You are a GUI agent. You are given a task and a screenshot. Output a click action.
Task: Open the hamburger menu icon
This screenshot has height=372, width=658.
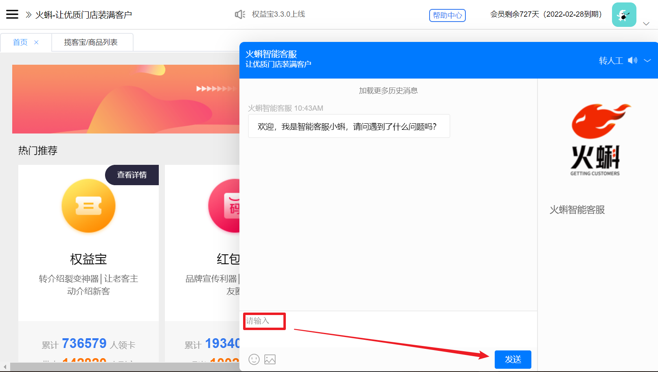(12, 15)
